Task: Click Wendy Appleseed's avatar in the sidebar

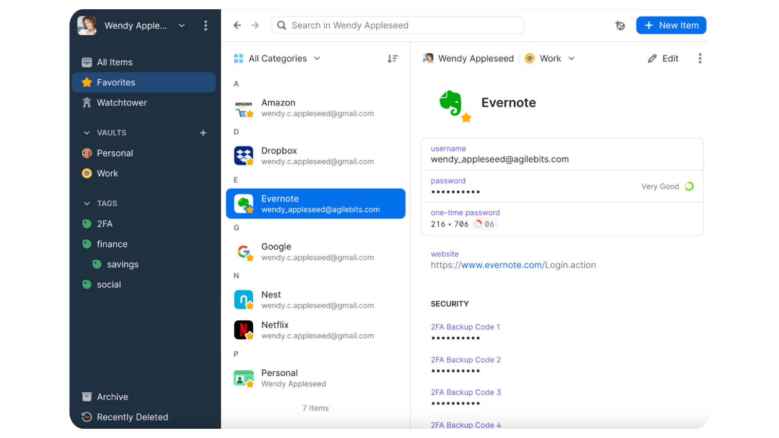Action: coord(87,25)
